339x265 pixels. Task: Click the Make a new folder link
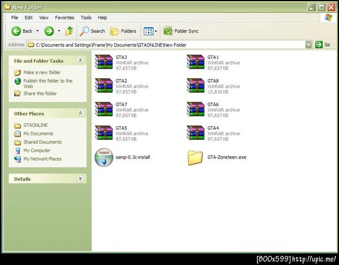[42, 72]
